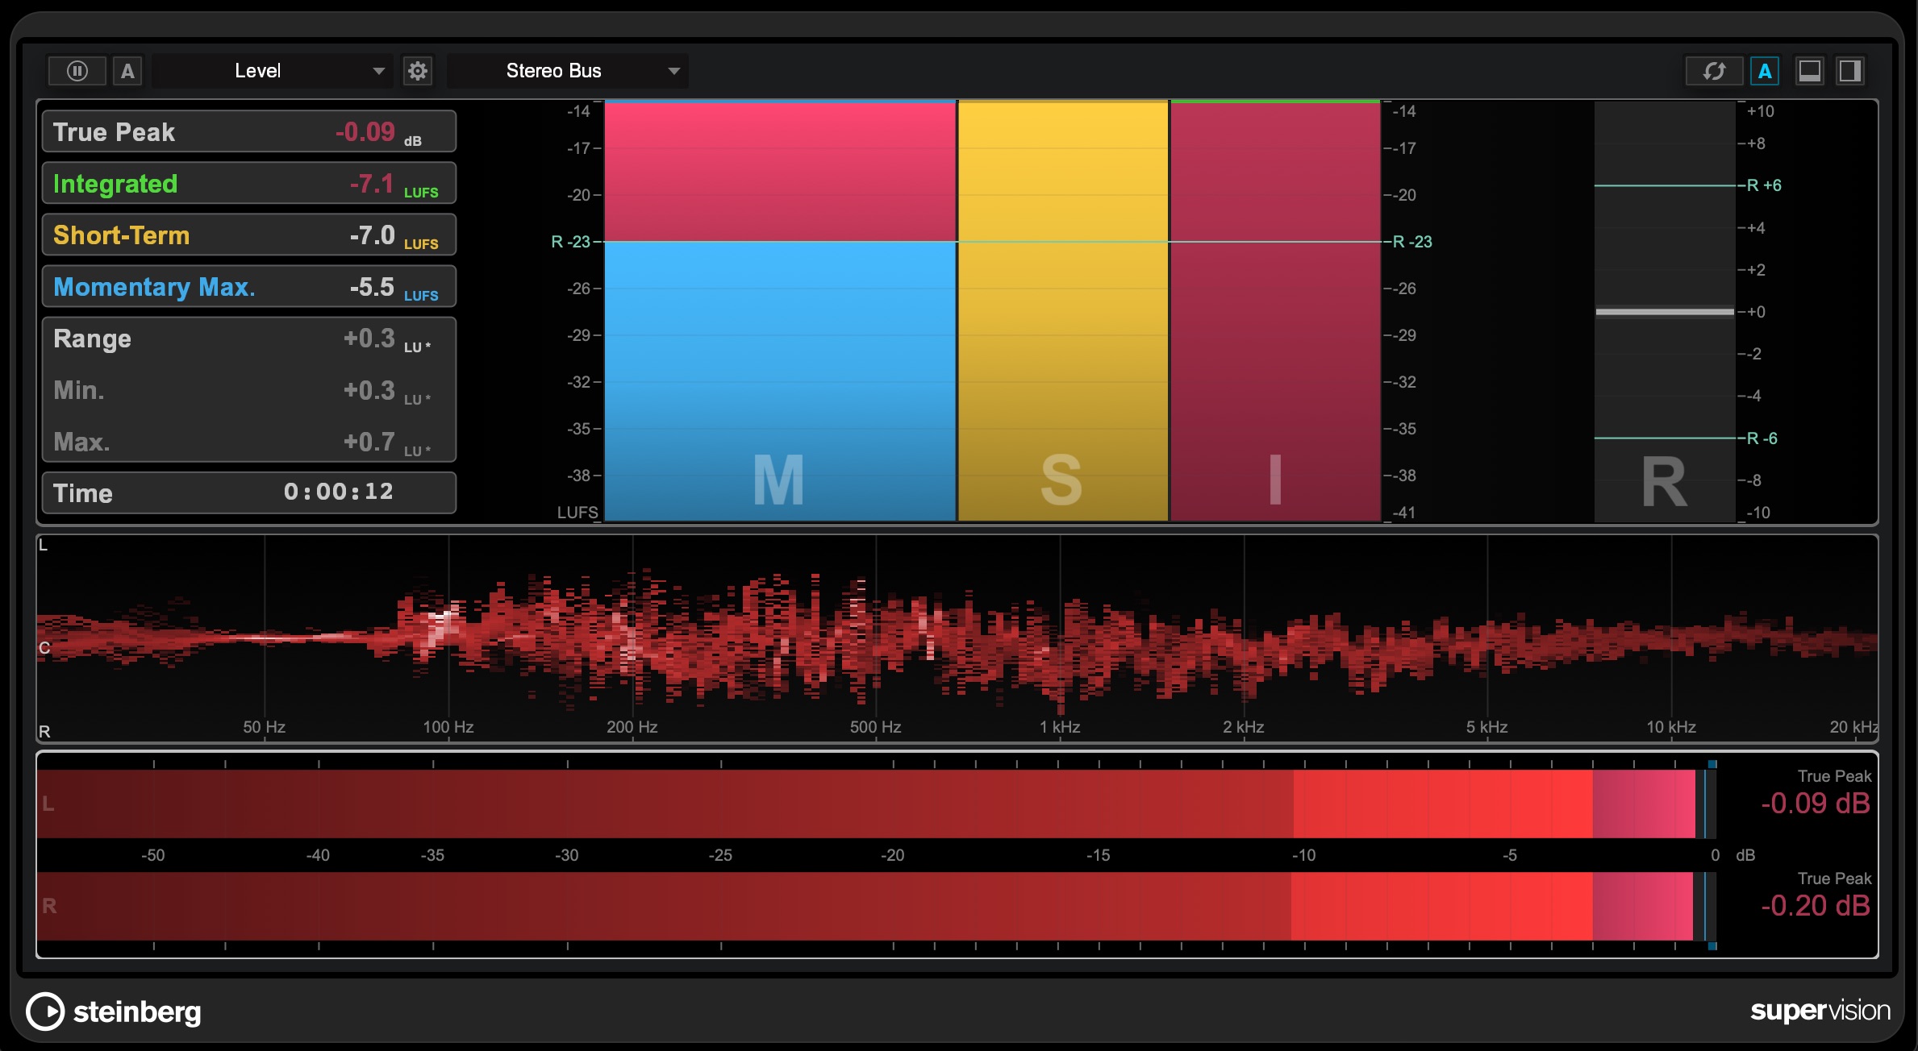Click the reset measurement arrows icon

1714,71
